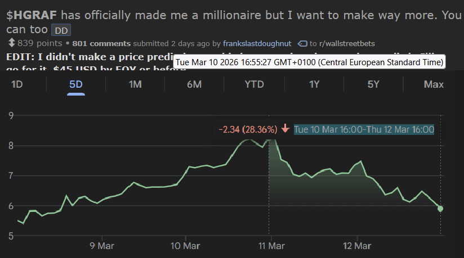Click the green endpoint dot on the chart line
The width and height of the screenshot is (464, 258).
440,209
